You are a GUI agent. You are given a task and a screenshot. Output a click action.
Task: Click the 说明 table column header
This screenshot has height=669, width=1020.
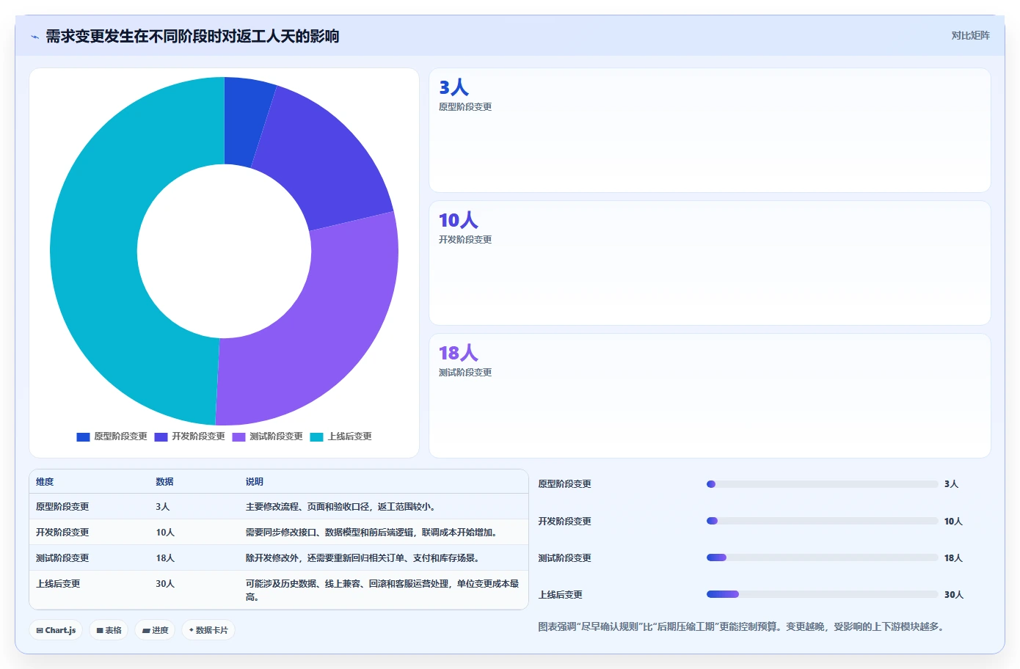click(254, 482)
